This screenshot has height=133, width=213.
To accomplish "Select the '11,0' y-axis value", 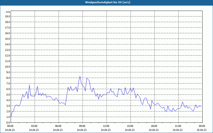I will click(x=7, y=61).
